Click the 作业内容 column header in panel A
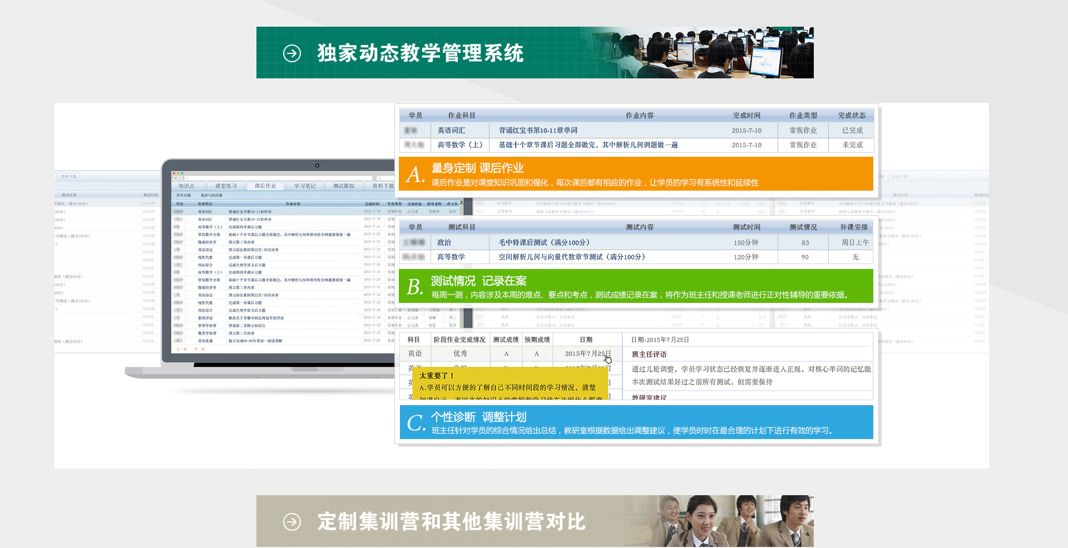Screen dimensions: 1068x548 [639, 116]
